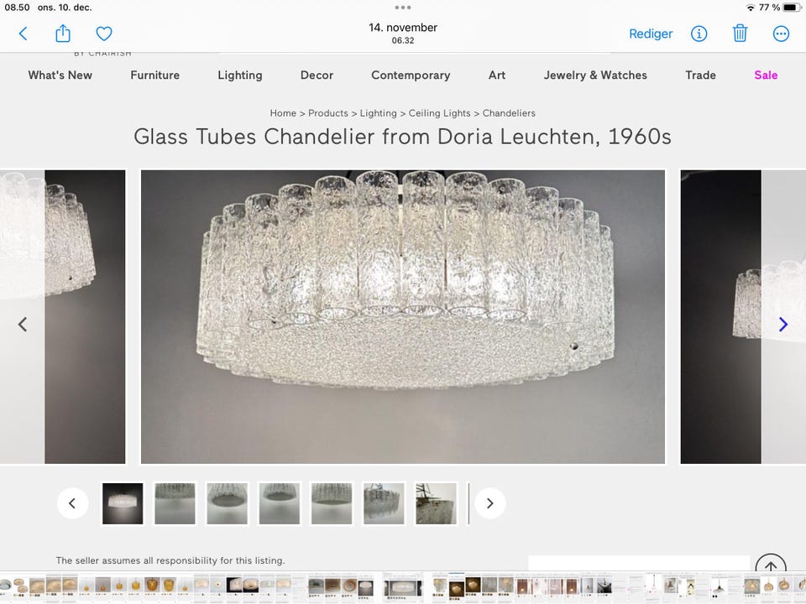The height and width of the screenshot is (604, 806).
Task: Follow the Ceiling Lights breadcrumb link
Action: pyautogui.click(x=439, y=113)
